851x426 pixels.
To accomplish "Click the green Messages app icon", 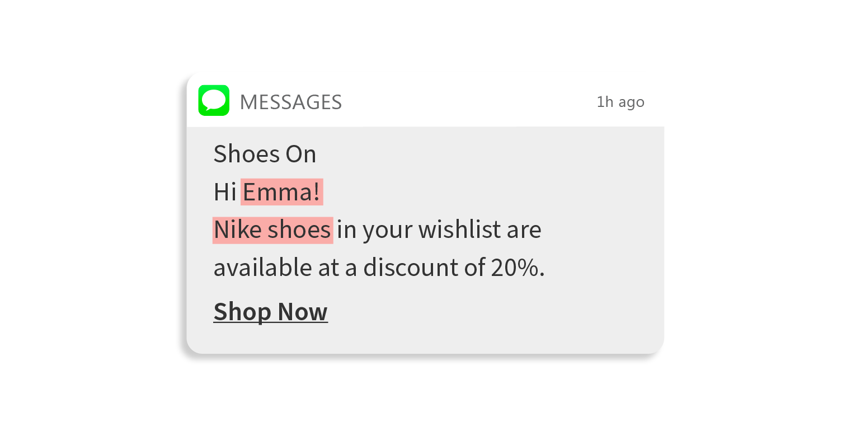I will (x=214, y=101).
